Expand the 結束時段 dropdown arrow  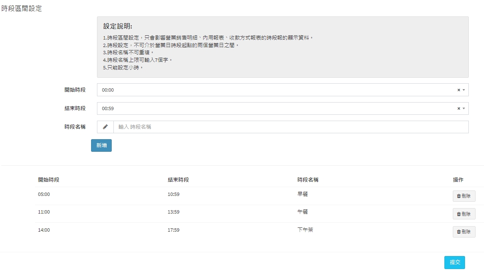(464, 108)
